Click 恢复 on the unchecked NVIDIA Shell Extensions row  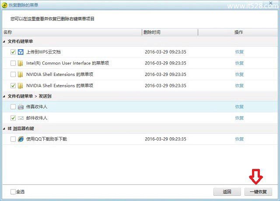239,74
